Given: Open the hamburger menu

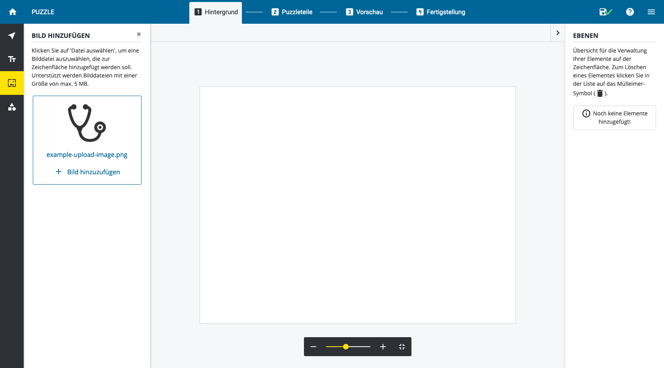Looking at the screenshot, I should (x=651, y=12).
